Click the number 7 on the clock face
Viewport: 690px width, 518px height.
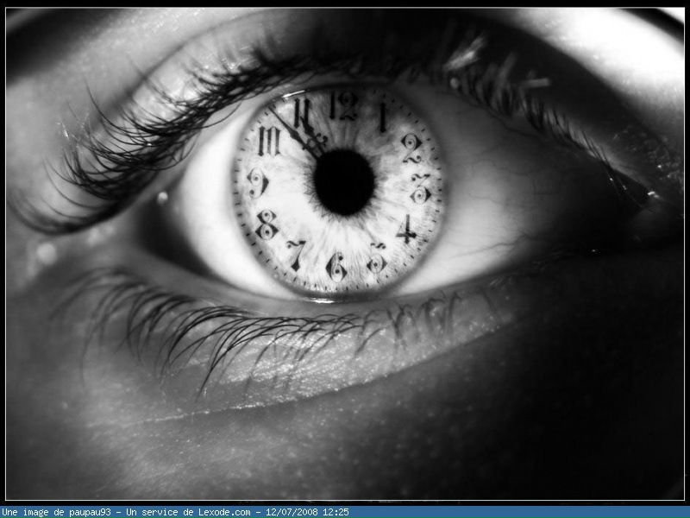(297, 254)
